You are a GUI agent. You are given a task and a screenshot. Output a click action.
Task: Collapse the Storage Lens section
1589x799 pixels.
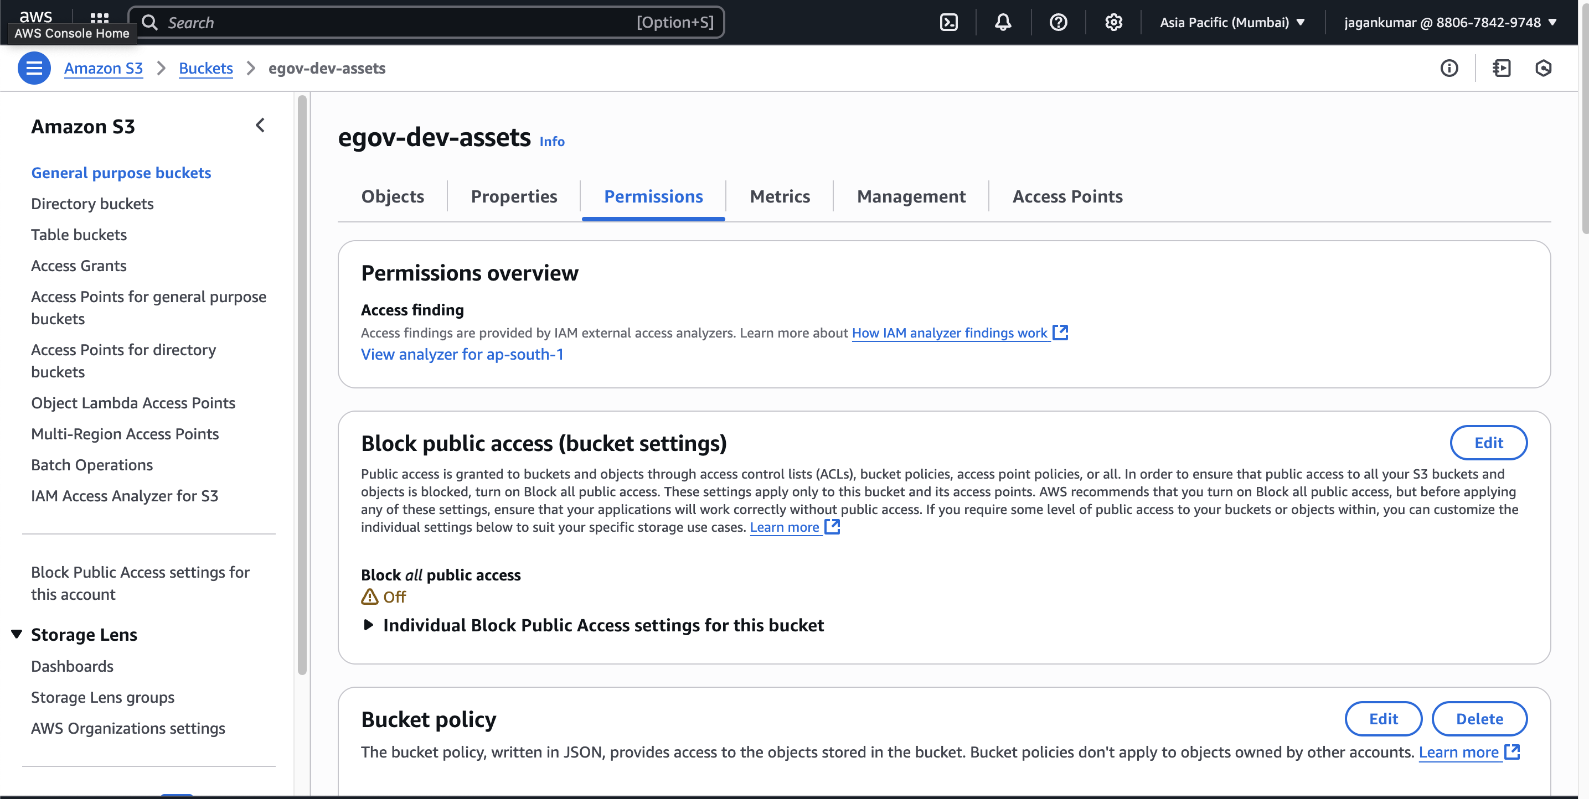coord(17,634)
